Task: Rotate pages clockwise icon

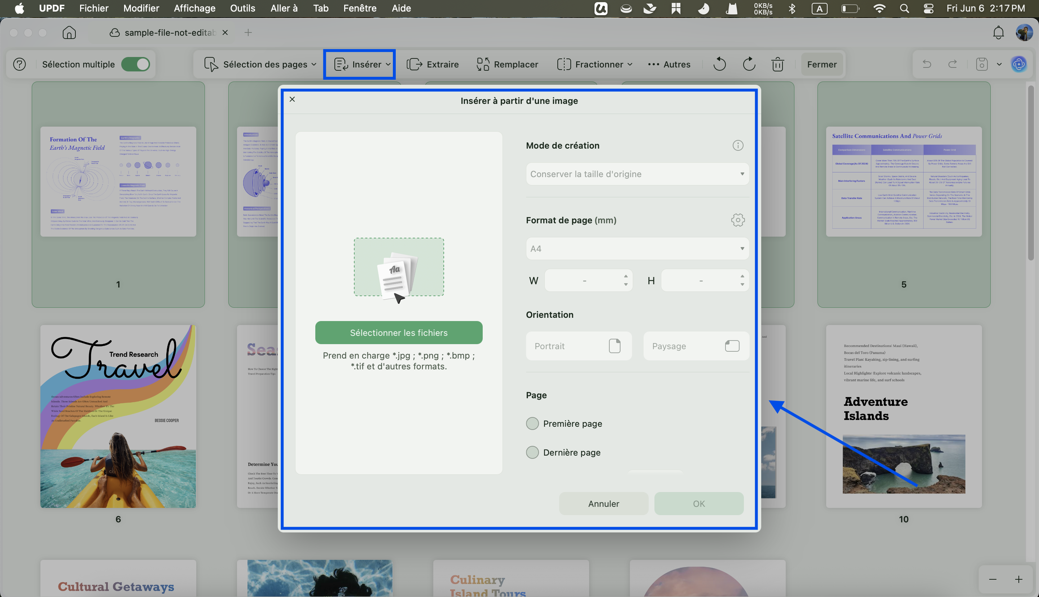Action: pos(749,64)
